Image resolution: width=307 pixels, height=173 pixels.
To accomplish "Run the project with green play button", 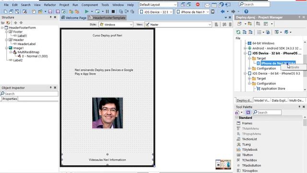I will click(x=86, y=12).
